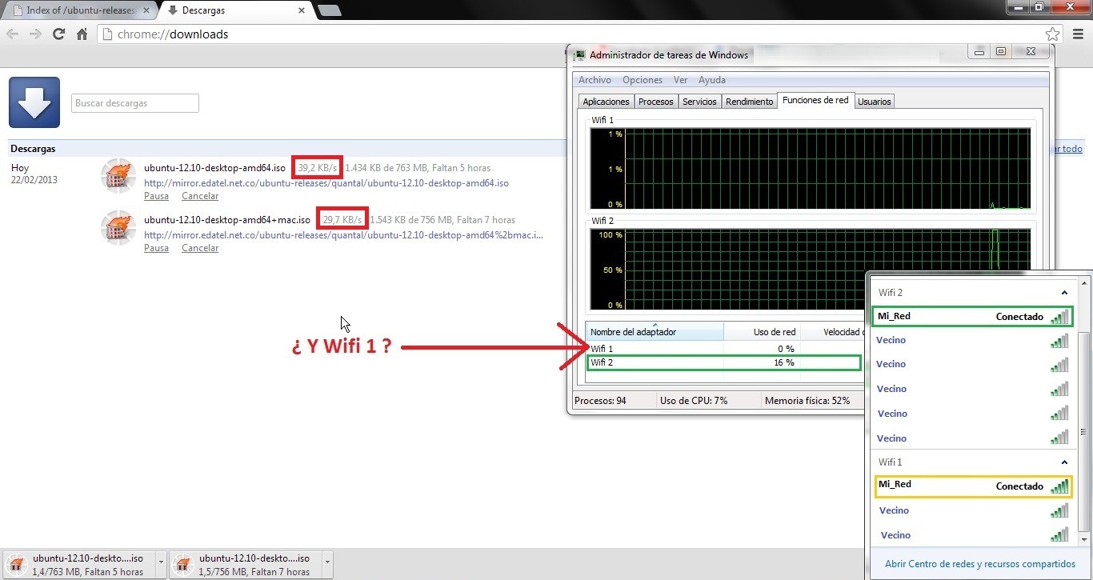The height and width of the screenshot is (580, 1093).
Task: Open Opciones menu in Task Manager
Action: (x=643, y=80)
